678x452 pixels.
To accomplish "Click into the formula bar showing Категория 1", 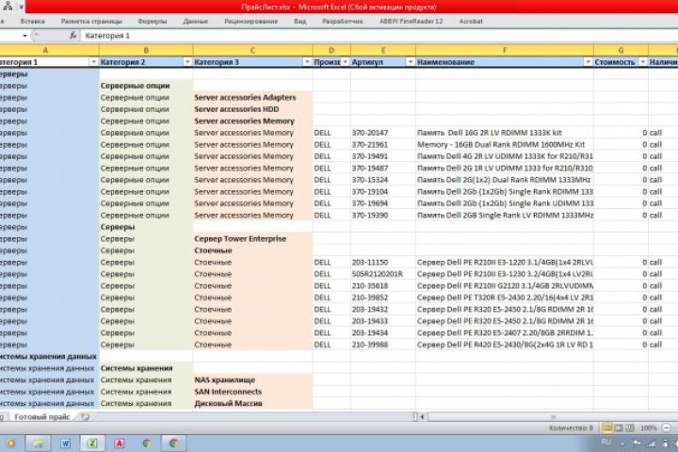I will pyautogui.click(x=380, y=36).
